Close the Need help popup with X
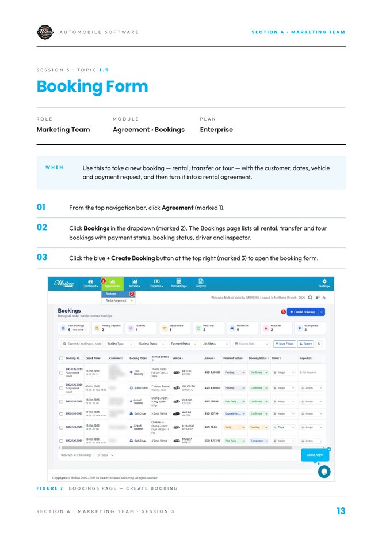 coord(329,449)
